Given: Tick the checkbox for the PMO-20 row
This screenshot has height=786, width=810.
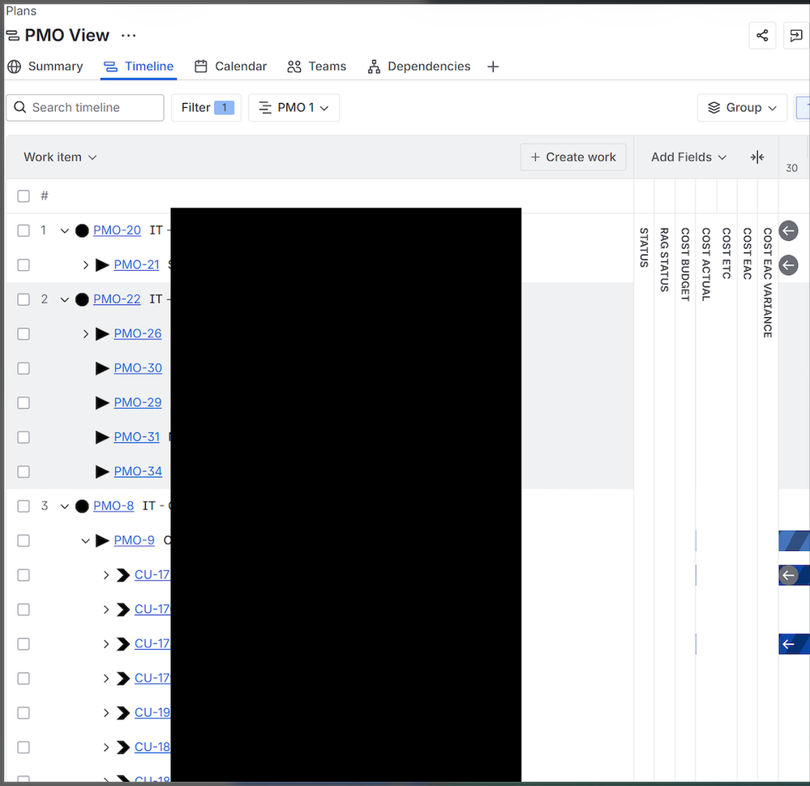Looking at the screenshot, I should 24,230.
